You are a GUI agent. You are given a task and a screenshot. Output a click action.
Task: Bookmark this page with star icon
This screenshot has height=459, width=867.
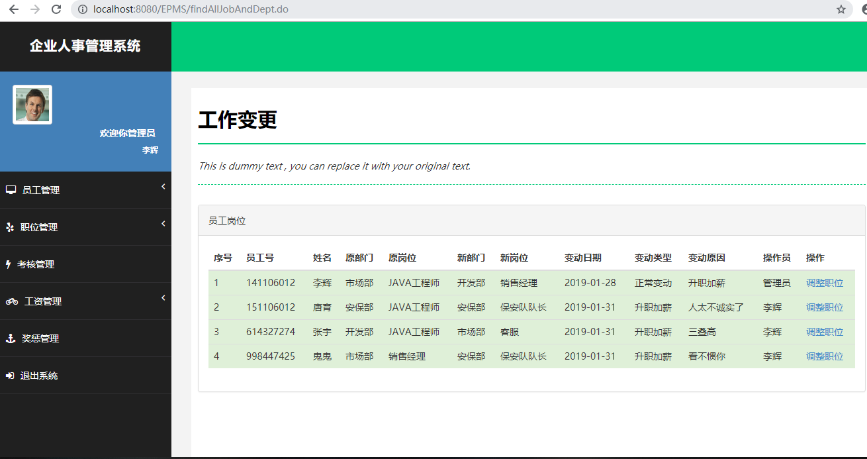(841, 9)
